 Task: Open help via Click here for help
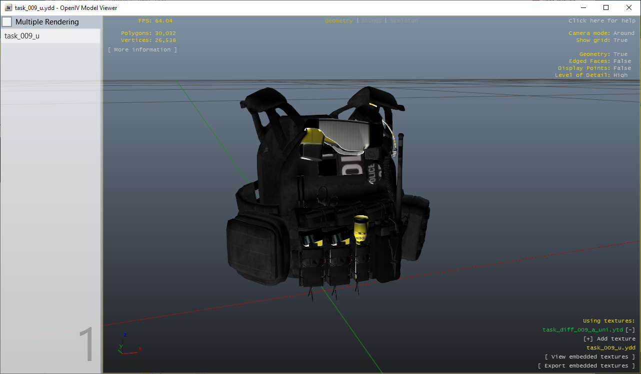601,20
